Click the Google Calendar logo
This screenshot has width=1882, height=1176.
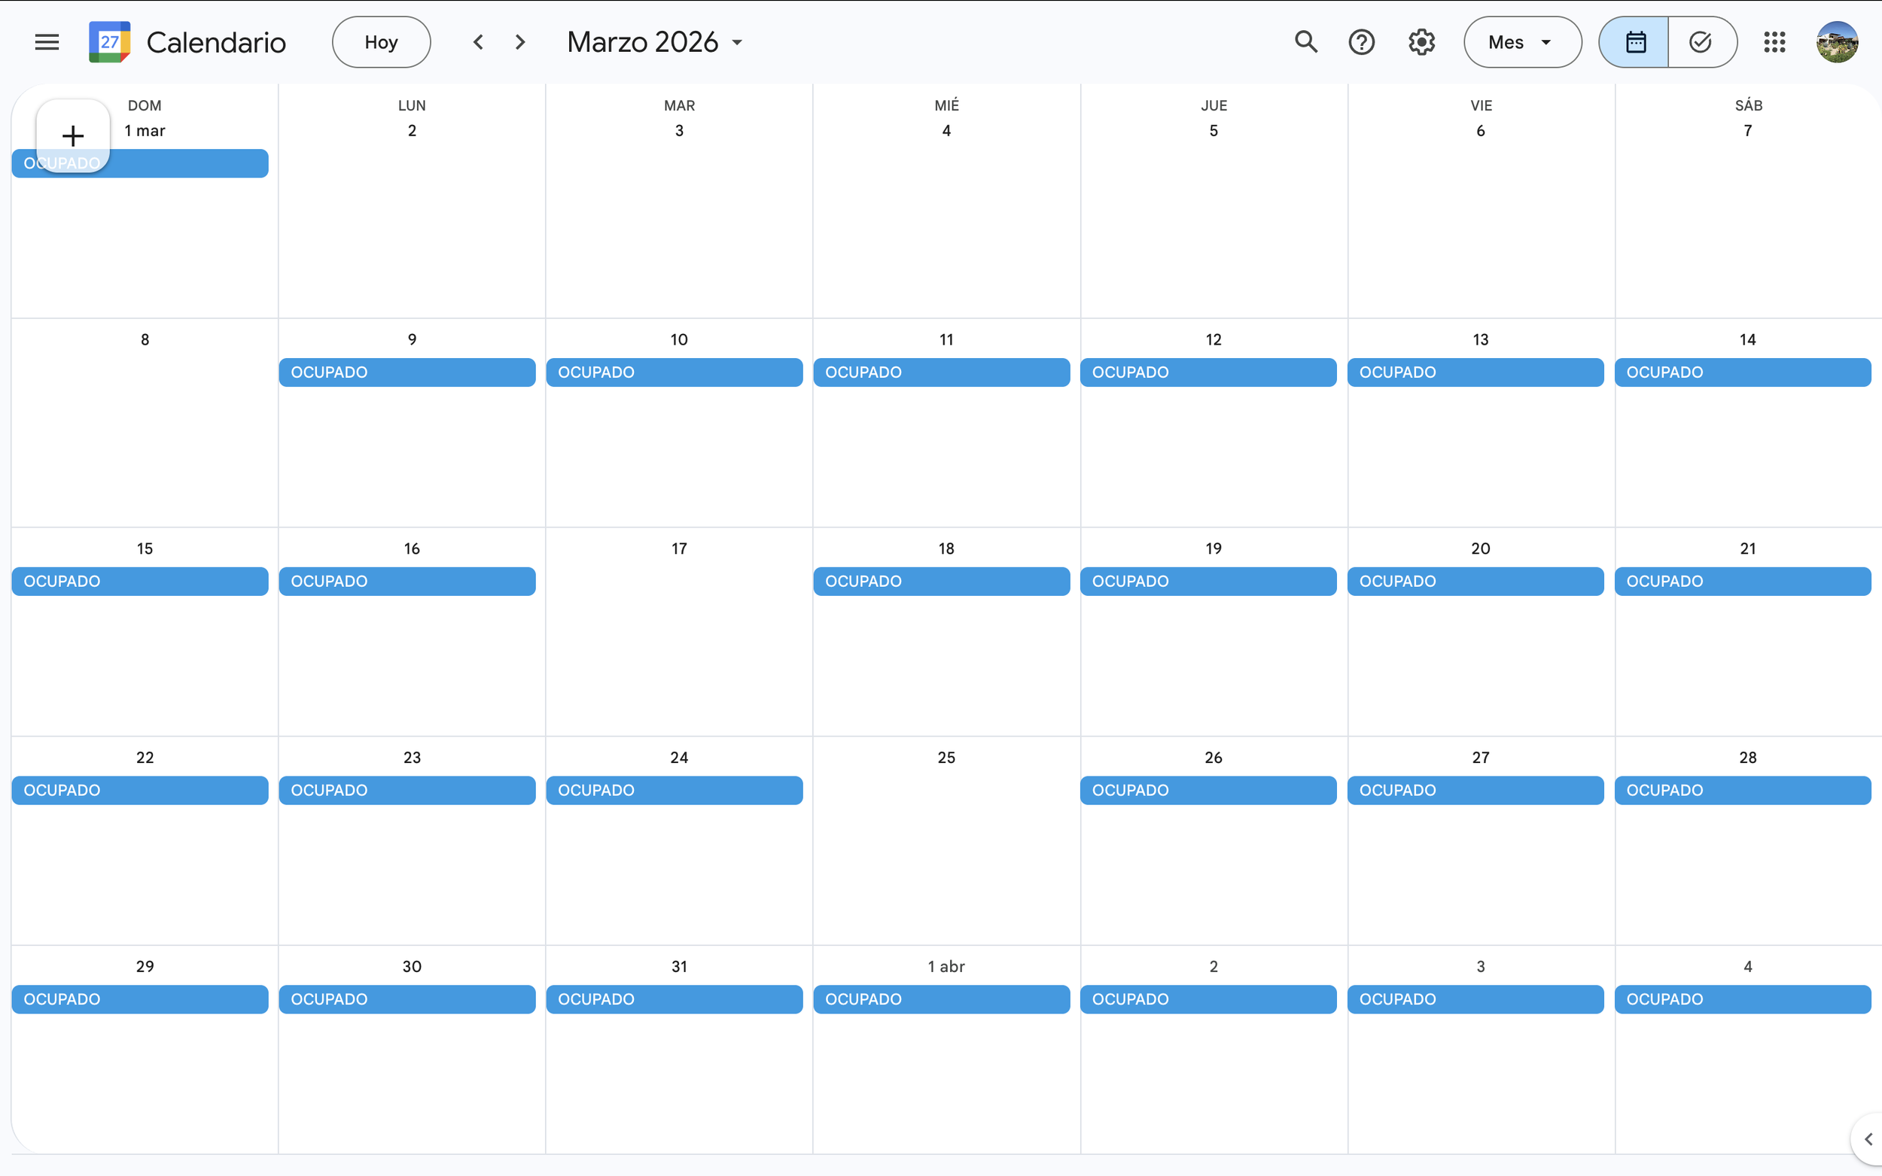pos(110,42)
